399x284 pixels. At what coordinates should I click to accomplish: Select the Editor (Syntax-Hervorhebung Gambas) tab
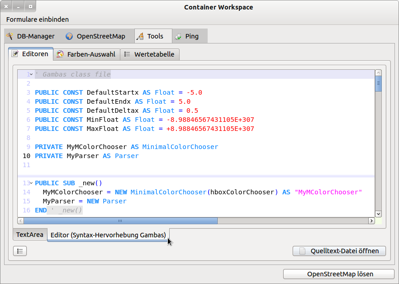click(x=108, y=235)
